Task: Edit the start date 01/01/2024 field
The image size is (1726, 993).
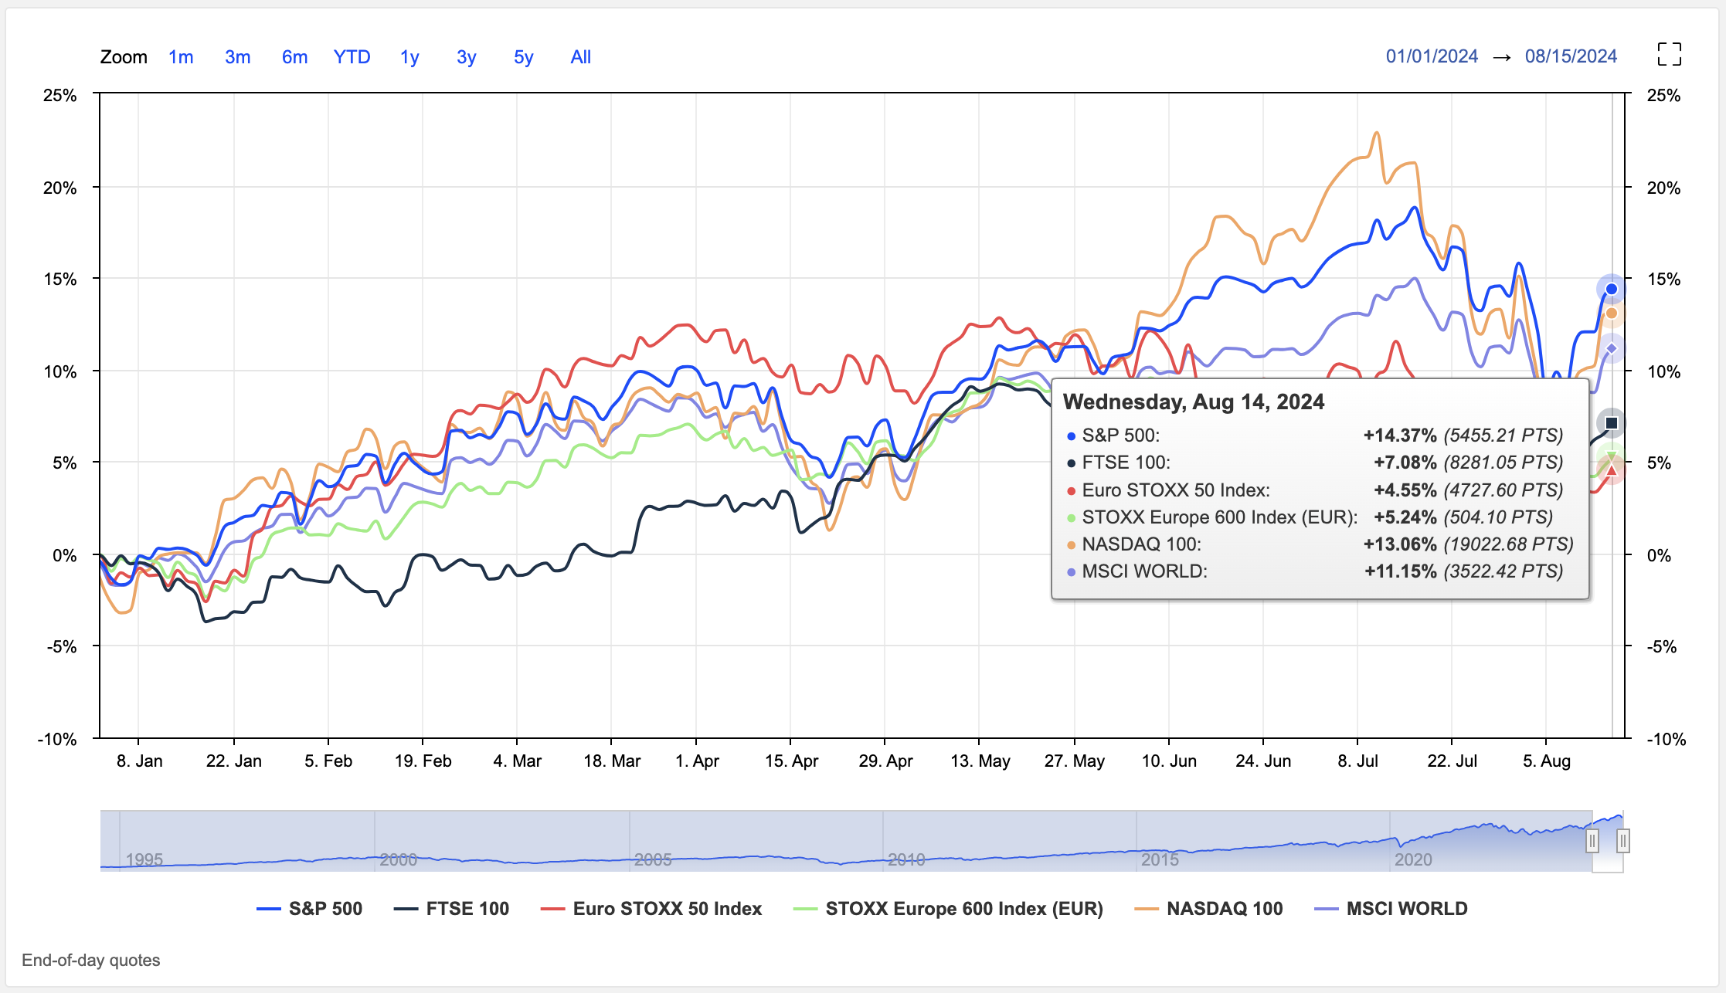Action: [1432, 56]
